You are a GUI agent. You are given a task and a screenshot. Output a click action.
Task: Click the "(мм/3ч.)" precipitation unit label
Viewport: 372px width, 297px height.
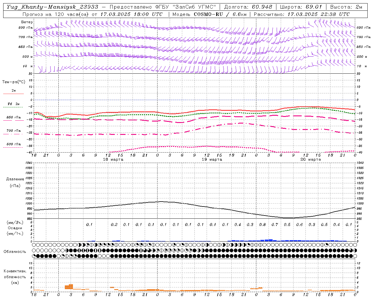[15, 222]
